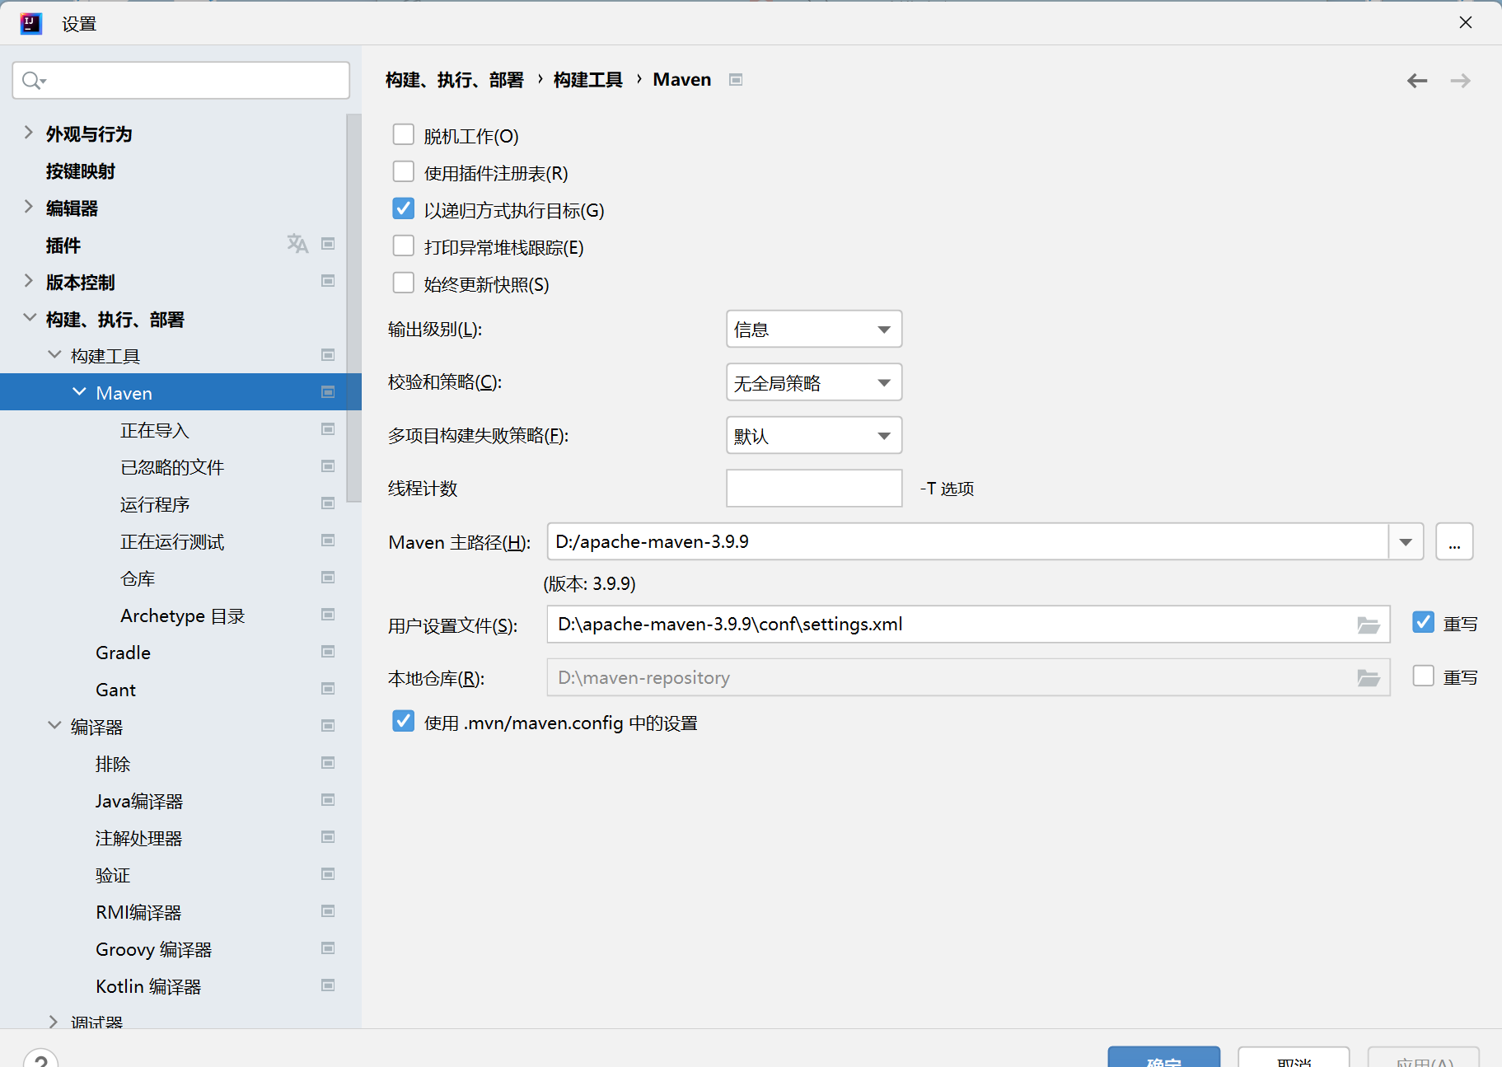Open the 输出级别 dropdown showing 信息
The width and height of the screenshot is (1502, 1067).
814,329
